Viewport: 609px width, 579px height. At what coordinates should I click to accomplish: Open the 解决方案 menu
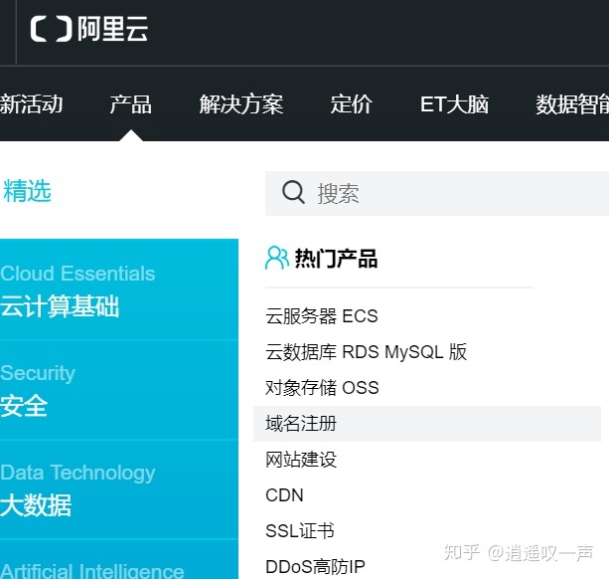240,104
